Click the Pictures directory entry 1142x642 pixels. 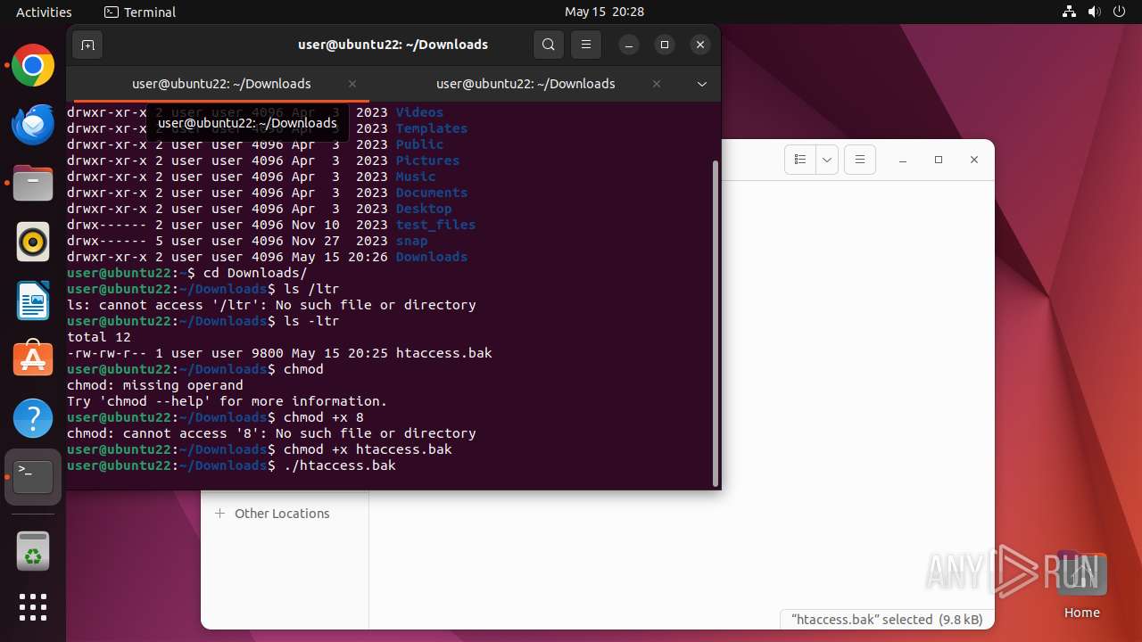coord(427,160)
